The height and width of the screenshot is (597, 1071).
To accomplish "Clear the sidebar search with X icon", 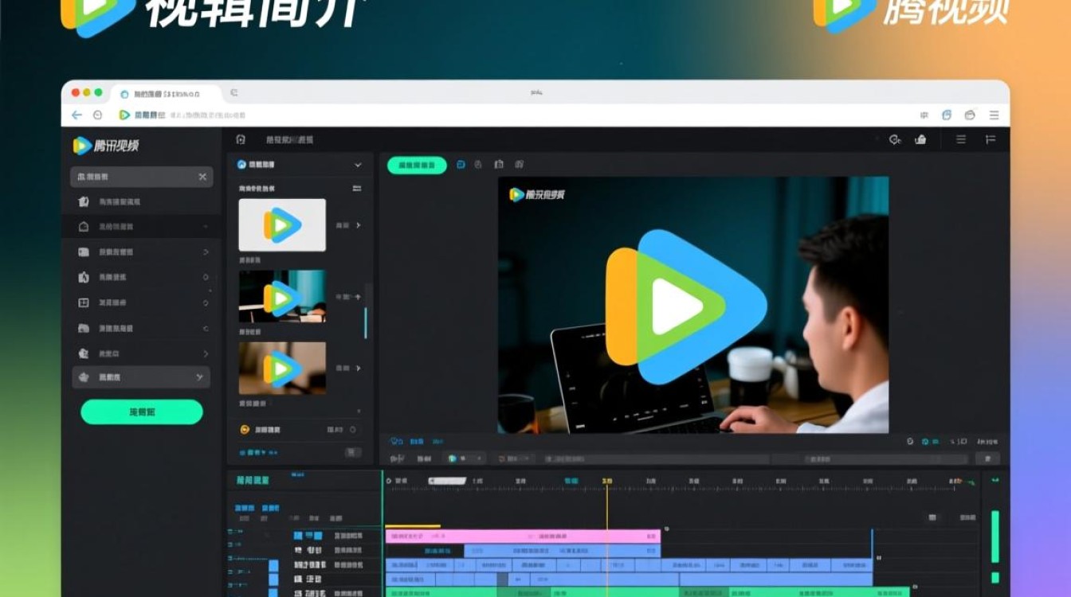I will pos(202,177).
